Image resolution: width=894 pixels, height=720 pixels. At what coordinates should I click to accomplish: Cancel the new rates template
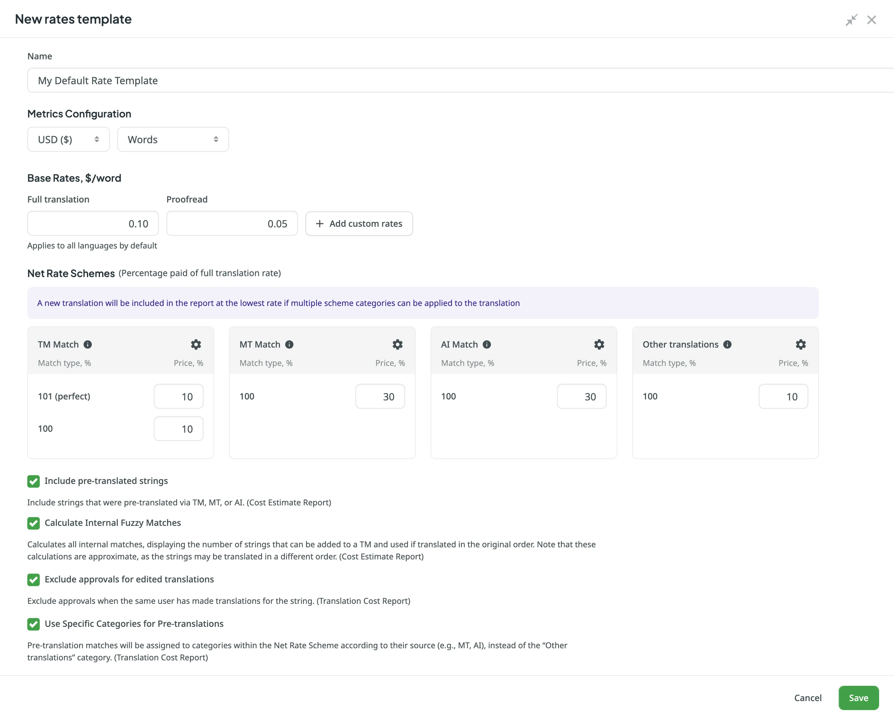point(807,698)
